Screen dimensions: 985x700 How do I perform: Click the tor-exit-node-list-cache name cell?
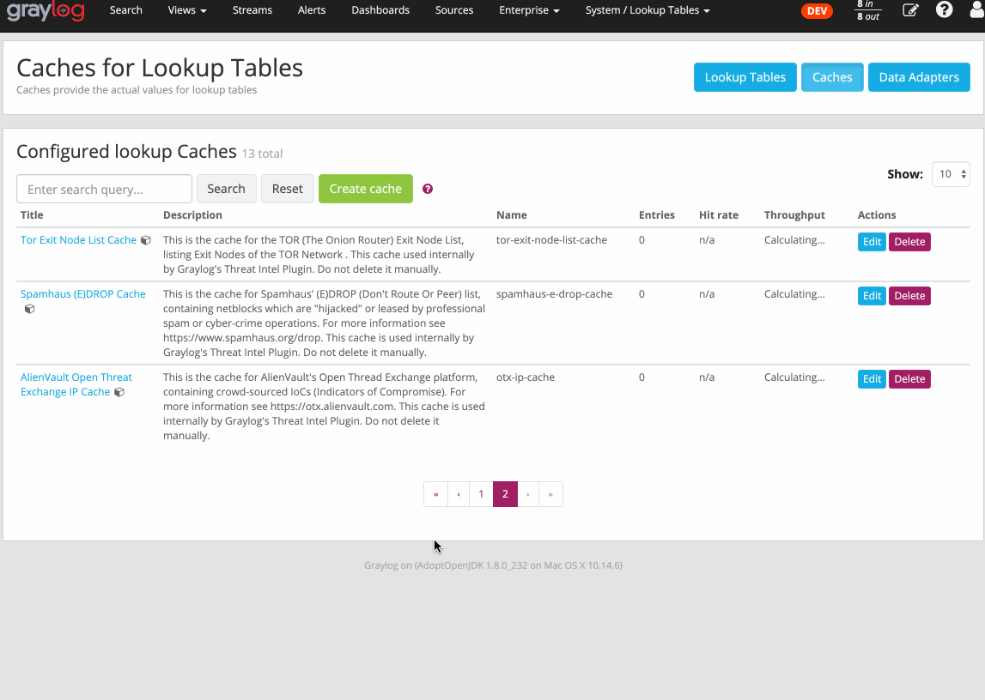tap(551, 240)
